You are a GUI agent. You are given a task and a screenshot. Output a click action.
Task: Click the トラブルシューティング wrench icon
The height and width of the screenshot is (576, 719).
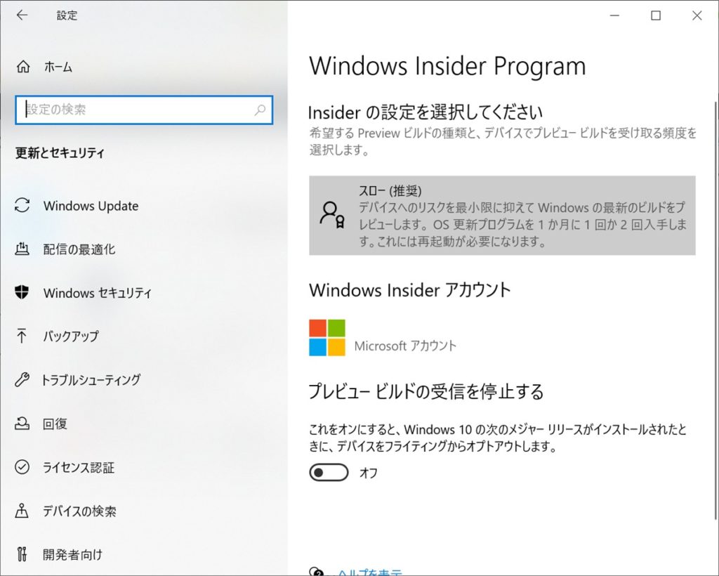point(22,380)
